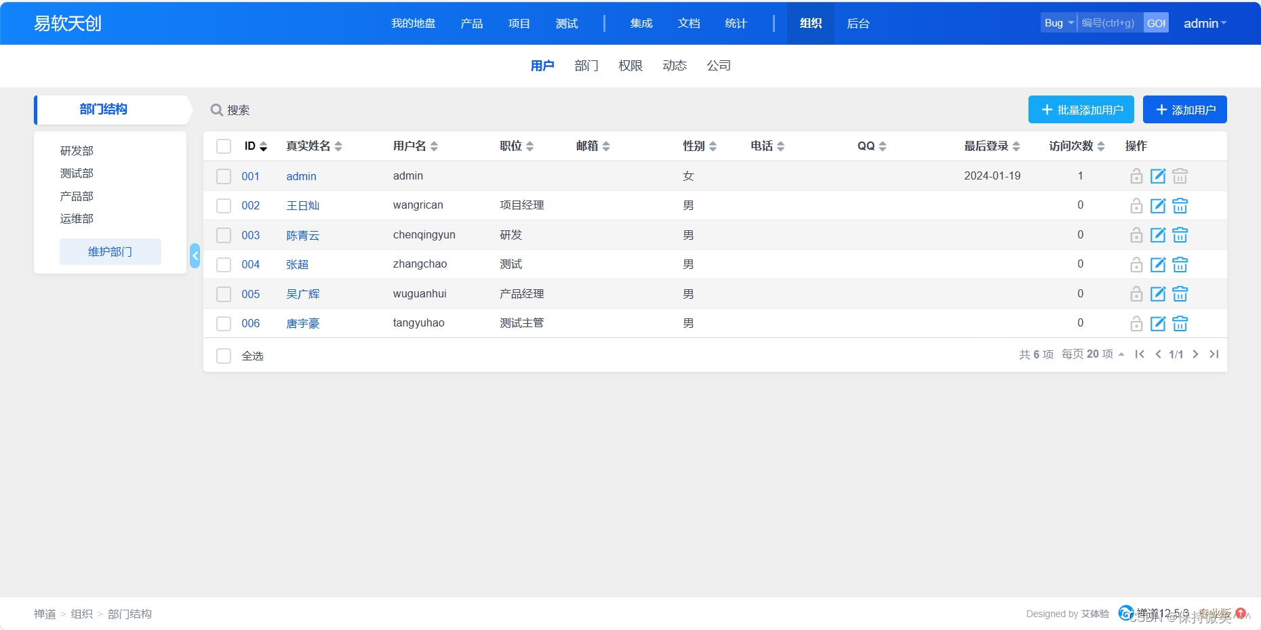Viewport: 1261px width, 630px height.
Task: Click the lock icon for tangyuhao
Action: 1136,324
